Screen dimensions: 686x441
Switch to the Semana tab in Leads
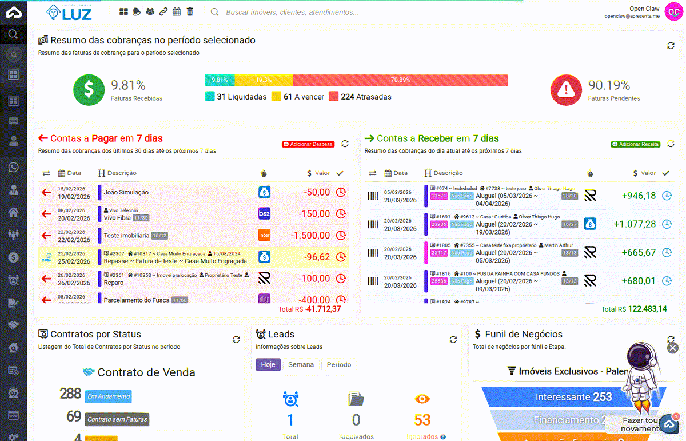[301, 364]
